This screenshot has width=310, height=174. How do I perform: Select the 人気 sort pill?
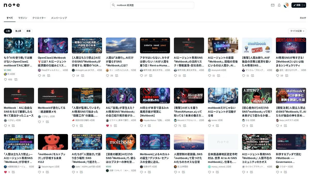click(8, 31)
